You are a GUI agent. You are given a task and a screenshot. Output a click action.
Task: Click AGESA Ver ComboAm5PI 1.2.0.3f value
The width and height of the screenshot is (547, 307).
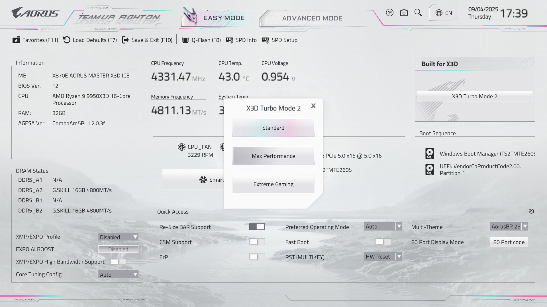pyautogui.click(x=79, y=123)
